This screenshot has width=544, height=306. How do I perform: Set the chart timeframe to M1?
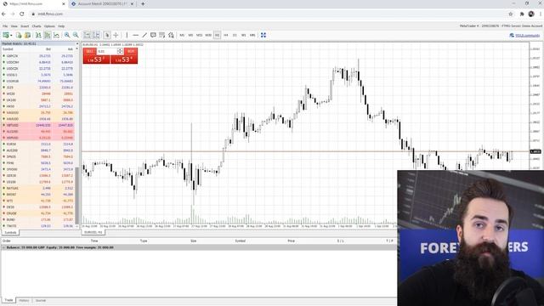point(182,35)
